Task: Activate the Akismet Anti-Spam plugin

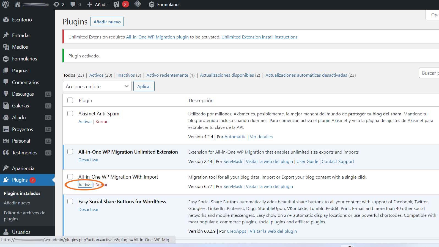Action: point(85,121)
